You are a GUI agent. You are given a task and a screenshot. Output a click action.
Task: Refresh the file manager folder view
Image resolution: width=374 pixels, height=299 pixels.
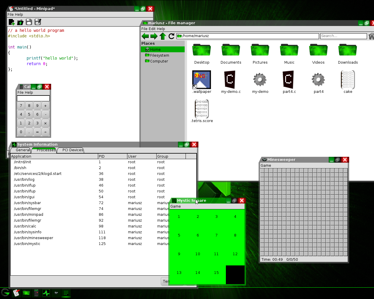point(172,36)
